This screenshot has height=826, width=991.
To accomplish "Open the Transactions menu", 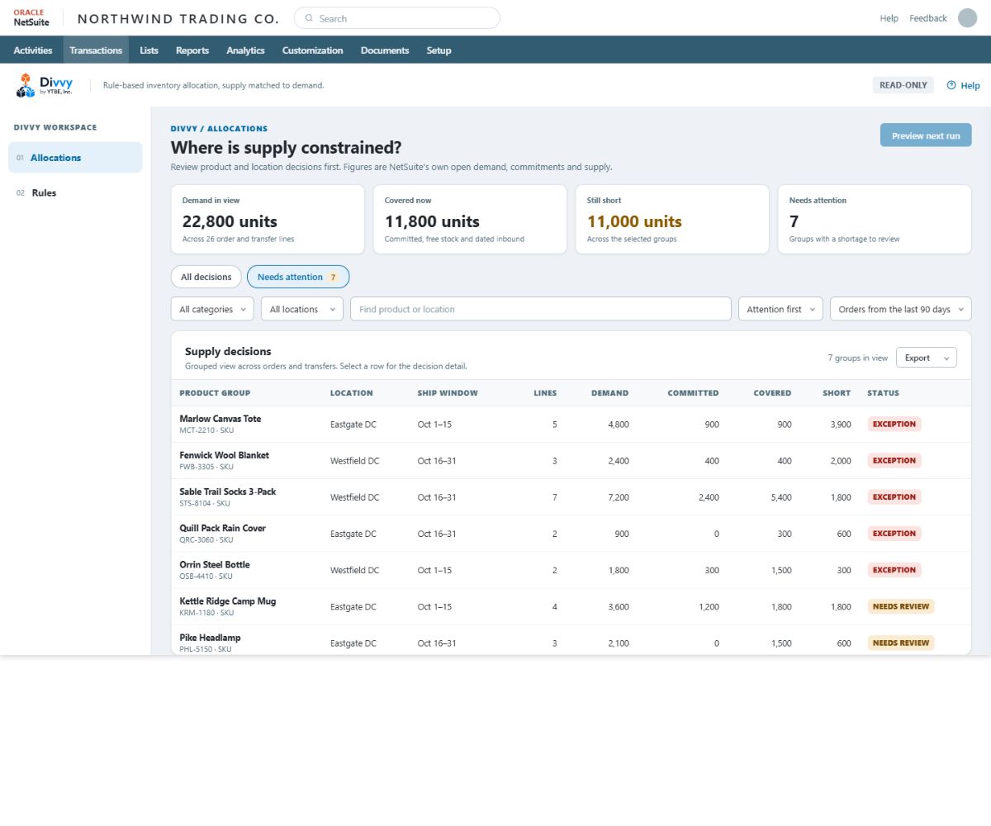I will click(x=96, y=50).
